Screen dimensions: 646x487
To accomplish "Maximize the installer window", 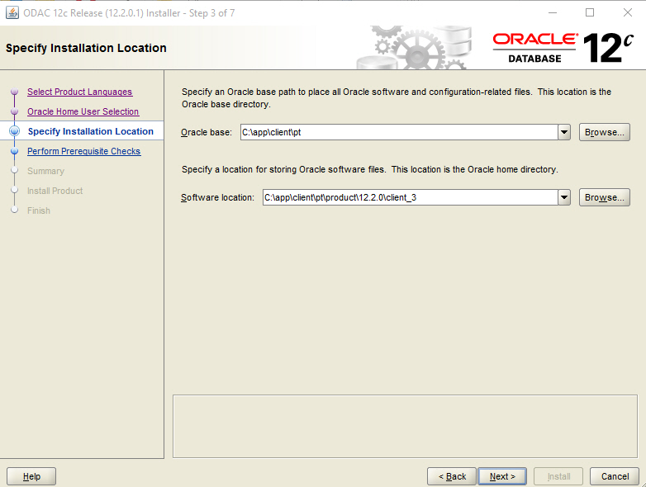I will click(x=590, y=12).
